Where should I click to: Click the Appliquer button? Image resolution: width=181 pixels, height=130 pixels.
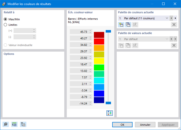168,125
